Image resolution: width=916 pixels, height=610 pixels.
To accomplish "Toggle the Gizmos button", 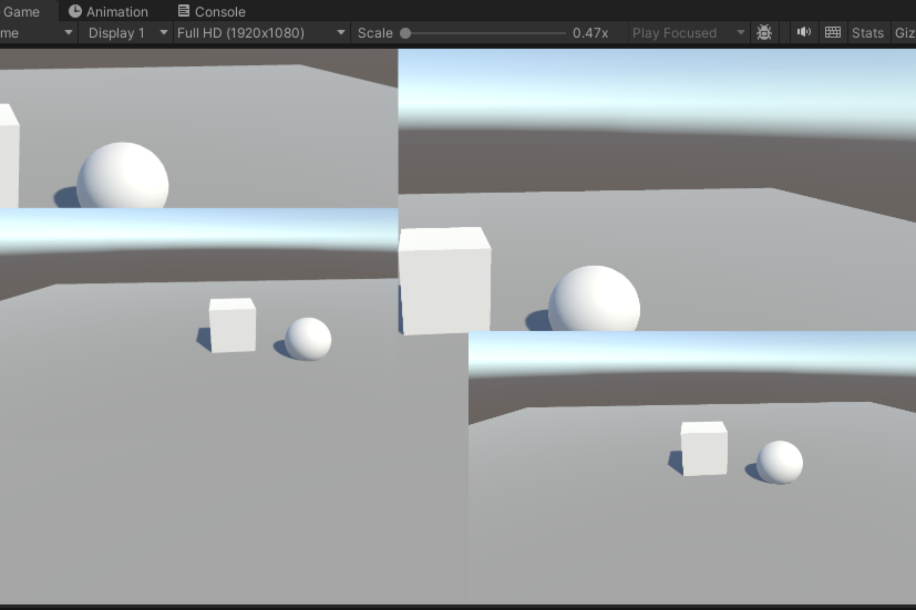I will [905, 33].
